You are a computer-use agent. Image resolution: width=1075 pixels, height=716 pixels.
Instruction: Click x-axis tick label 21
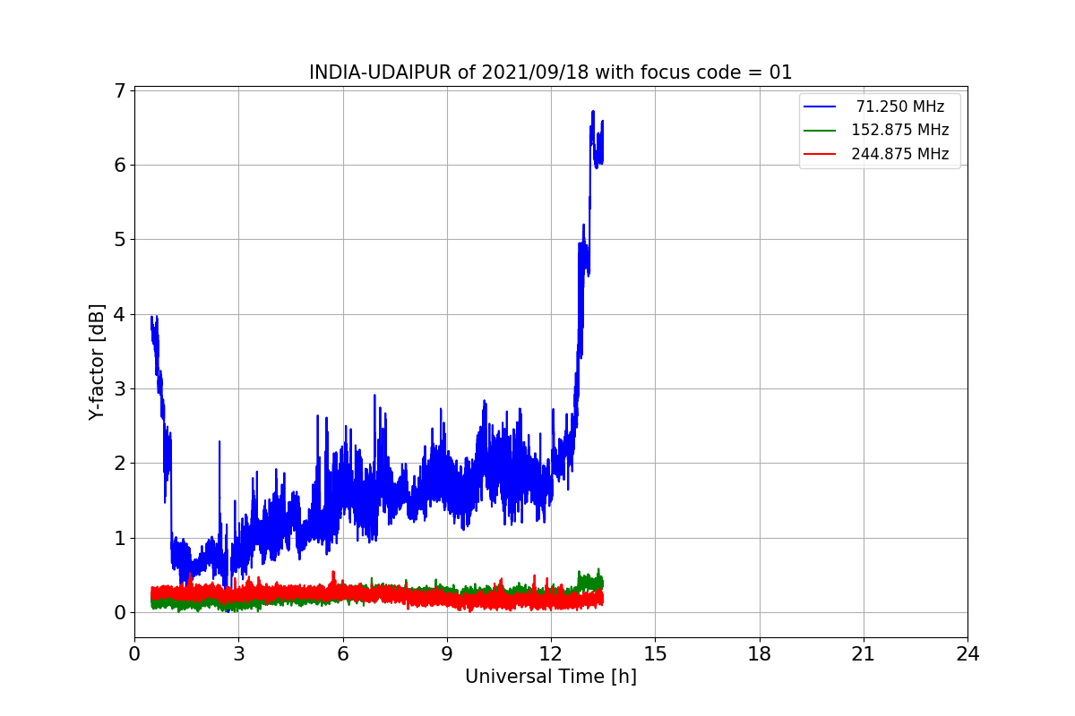pyautogui.click(x=863, y=654)
